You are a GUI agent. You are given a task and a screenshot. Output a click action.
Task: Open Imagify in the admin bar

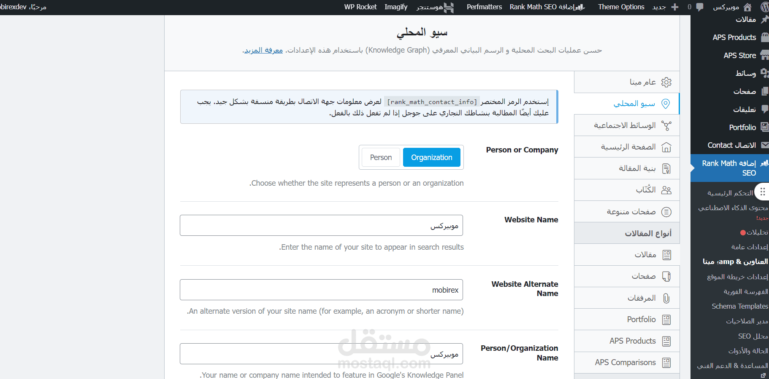click(x=396, y=7)
